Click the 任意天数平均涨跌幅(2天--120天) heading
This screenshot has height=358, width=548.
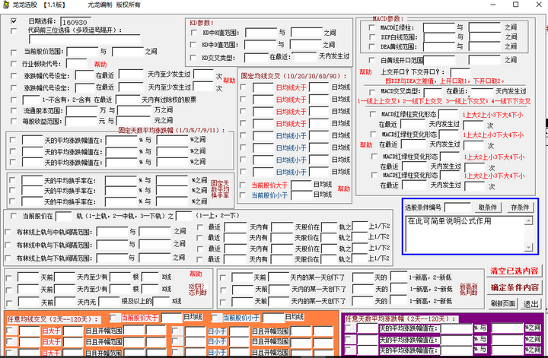click(401, 318)
